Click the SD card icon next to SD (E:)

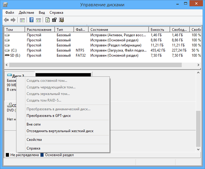click(7, 55)
